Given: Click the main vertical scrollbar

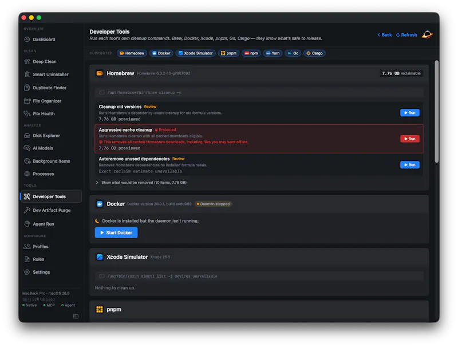Looking at the screenshot, I should click(436, 111).
